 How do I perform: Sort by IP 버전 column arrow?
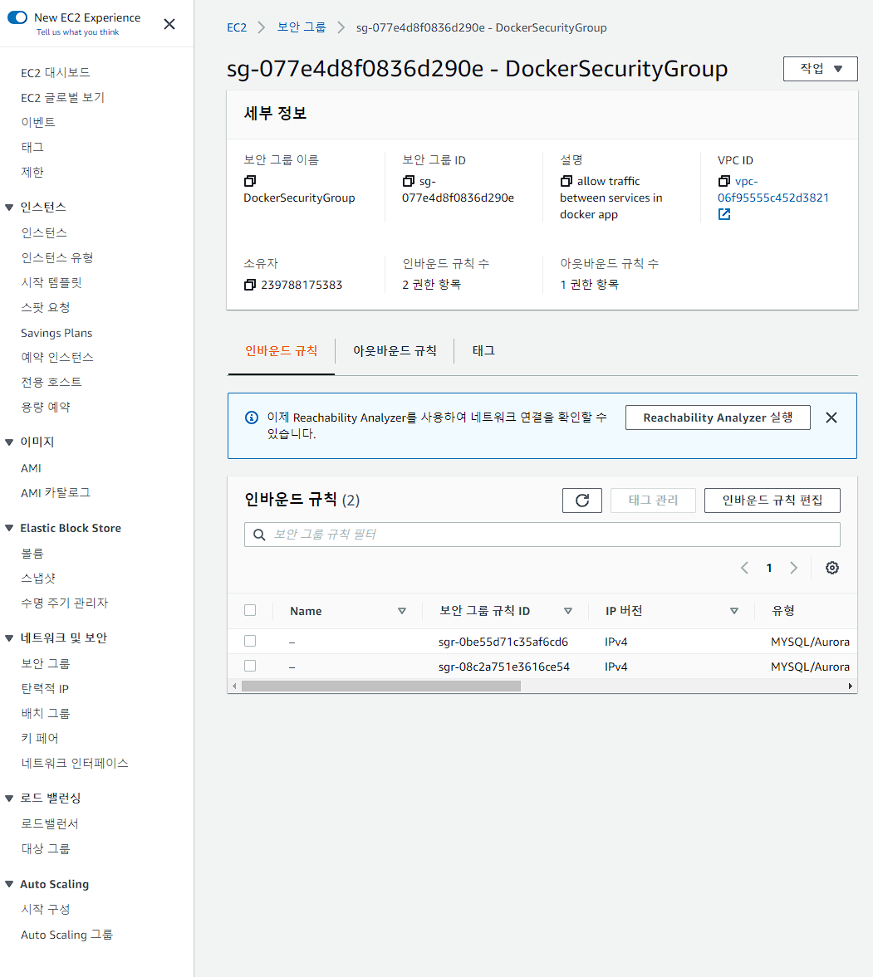pos(734,611)
